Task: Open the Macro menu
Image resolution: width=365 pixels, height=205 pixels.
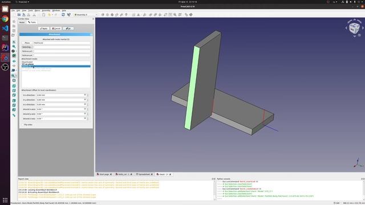Action: click(37, 10)
